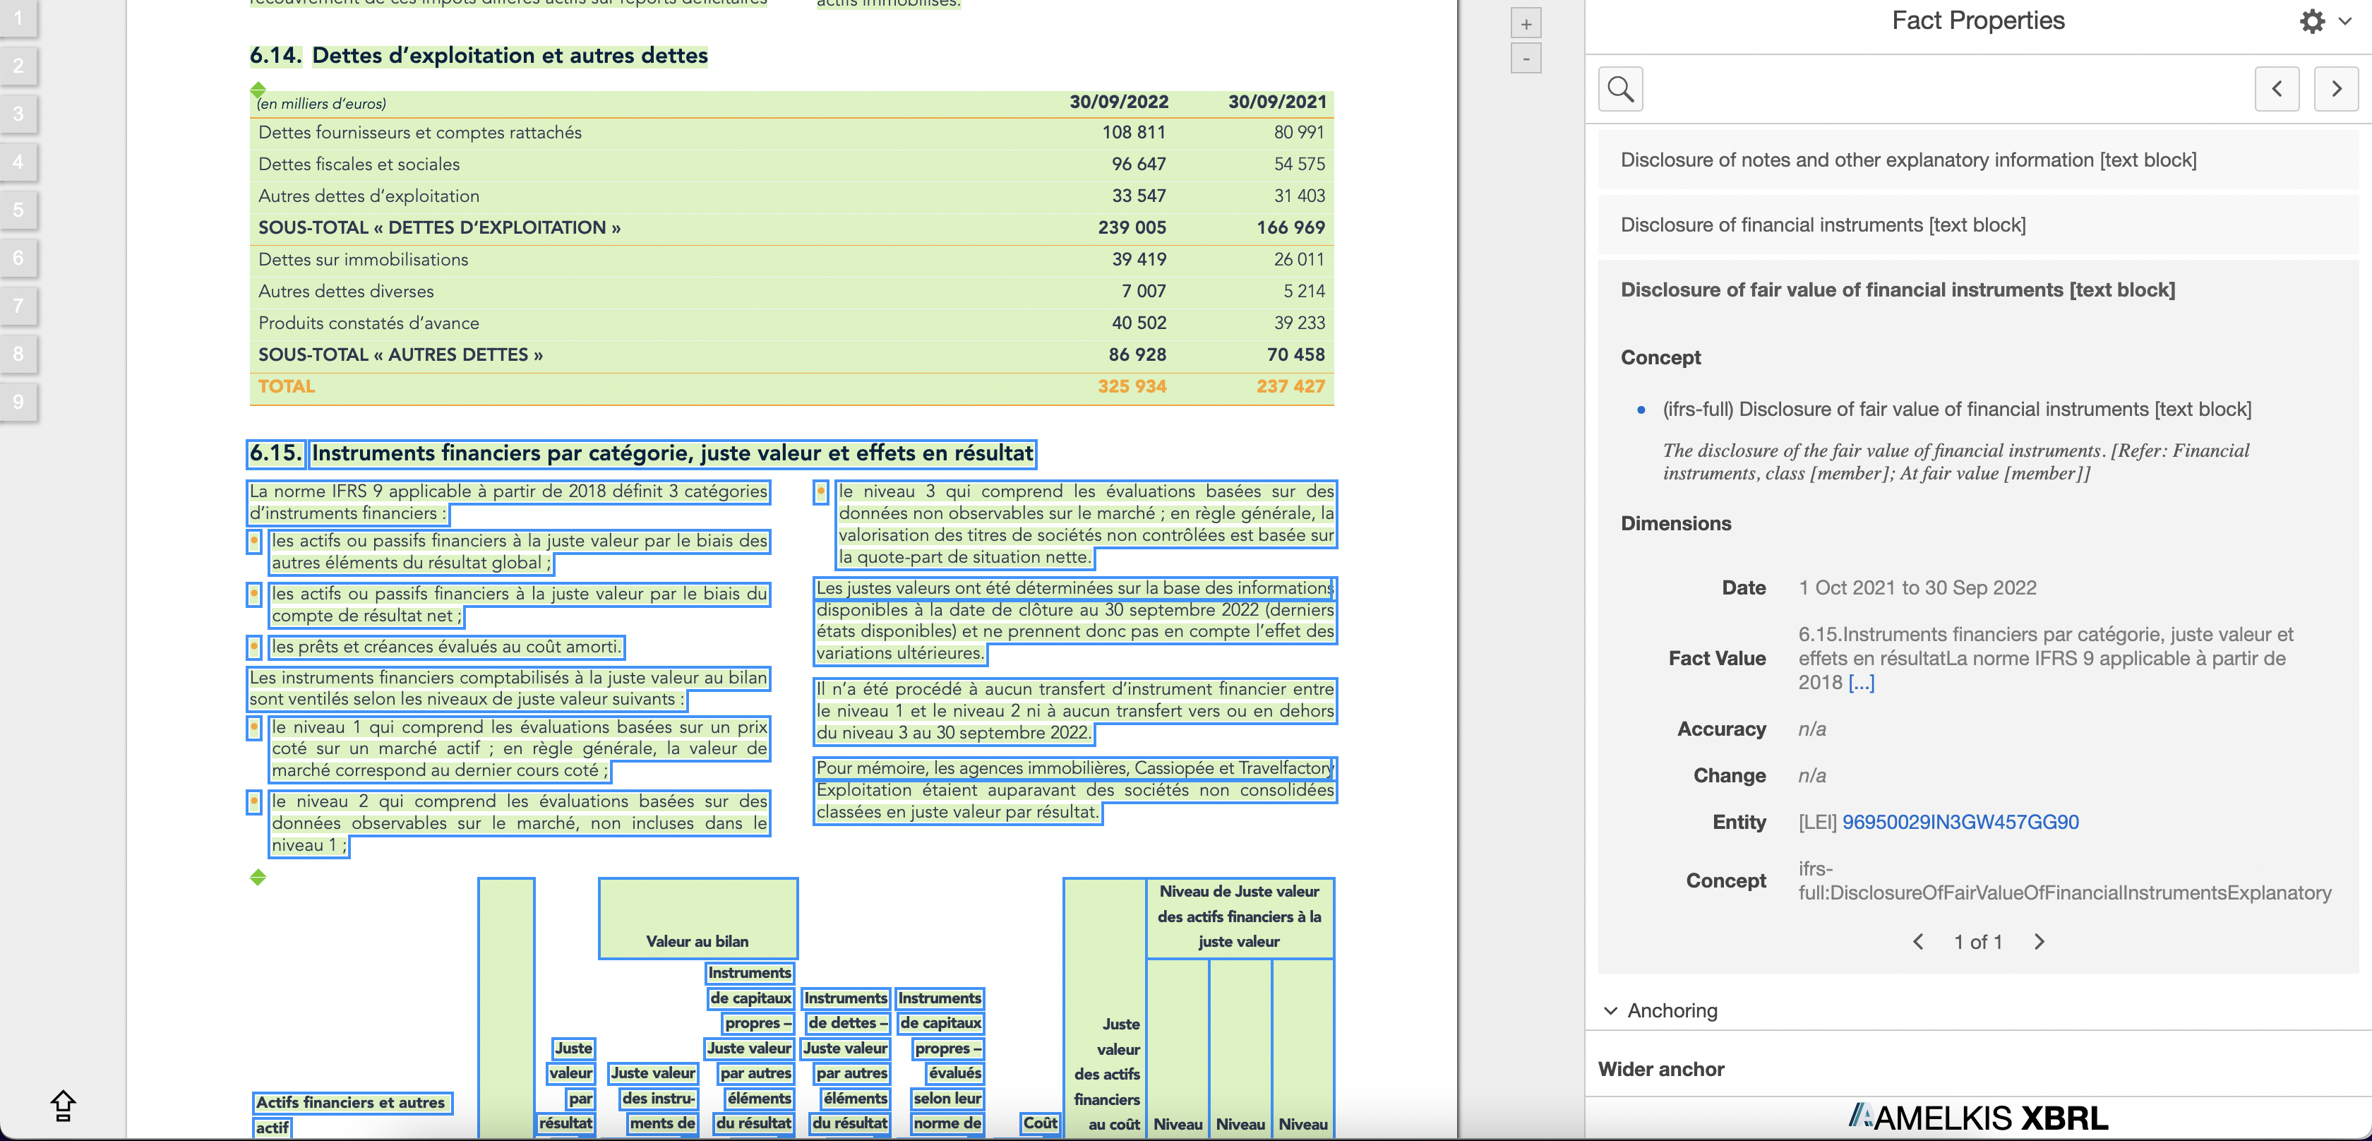Expand truncated fact value via [...] link
Screen dimensions: 2372x1141
click(1861, 682)
